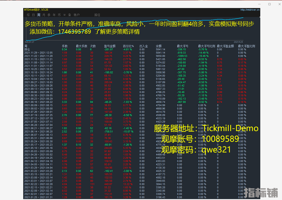Viewport: 282px width, 200px height.
Task: Click the M tab in toolbar
Action: click(x=65, y=15)
